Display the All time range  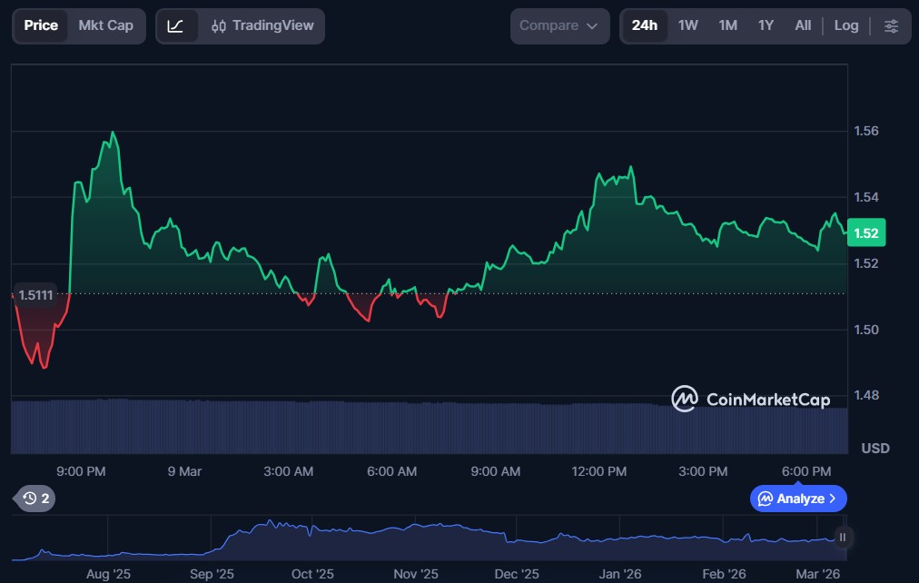tap(803, 25)
